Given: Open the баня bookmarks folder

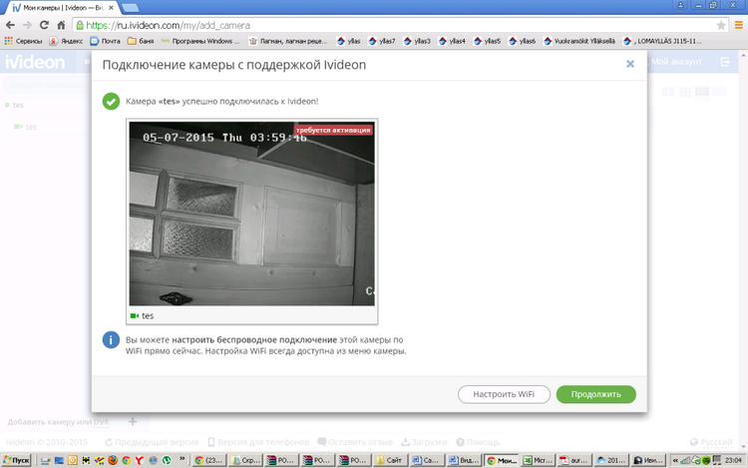Looking at the screenshot, I should point(141,41).
